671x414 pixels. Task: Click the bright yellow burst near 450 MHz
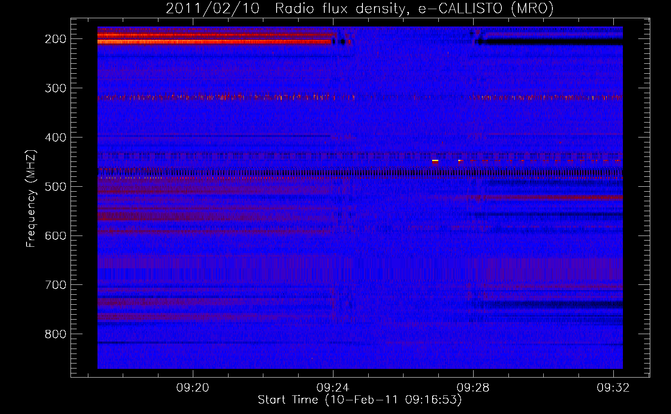tap(435, 161)
